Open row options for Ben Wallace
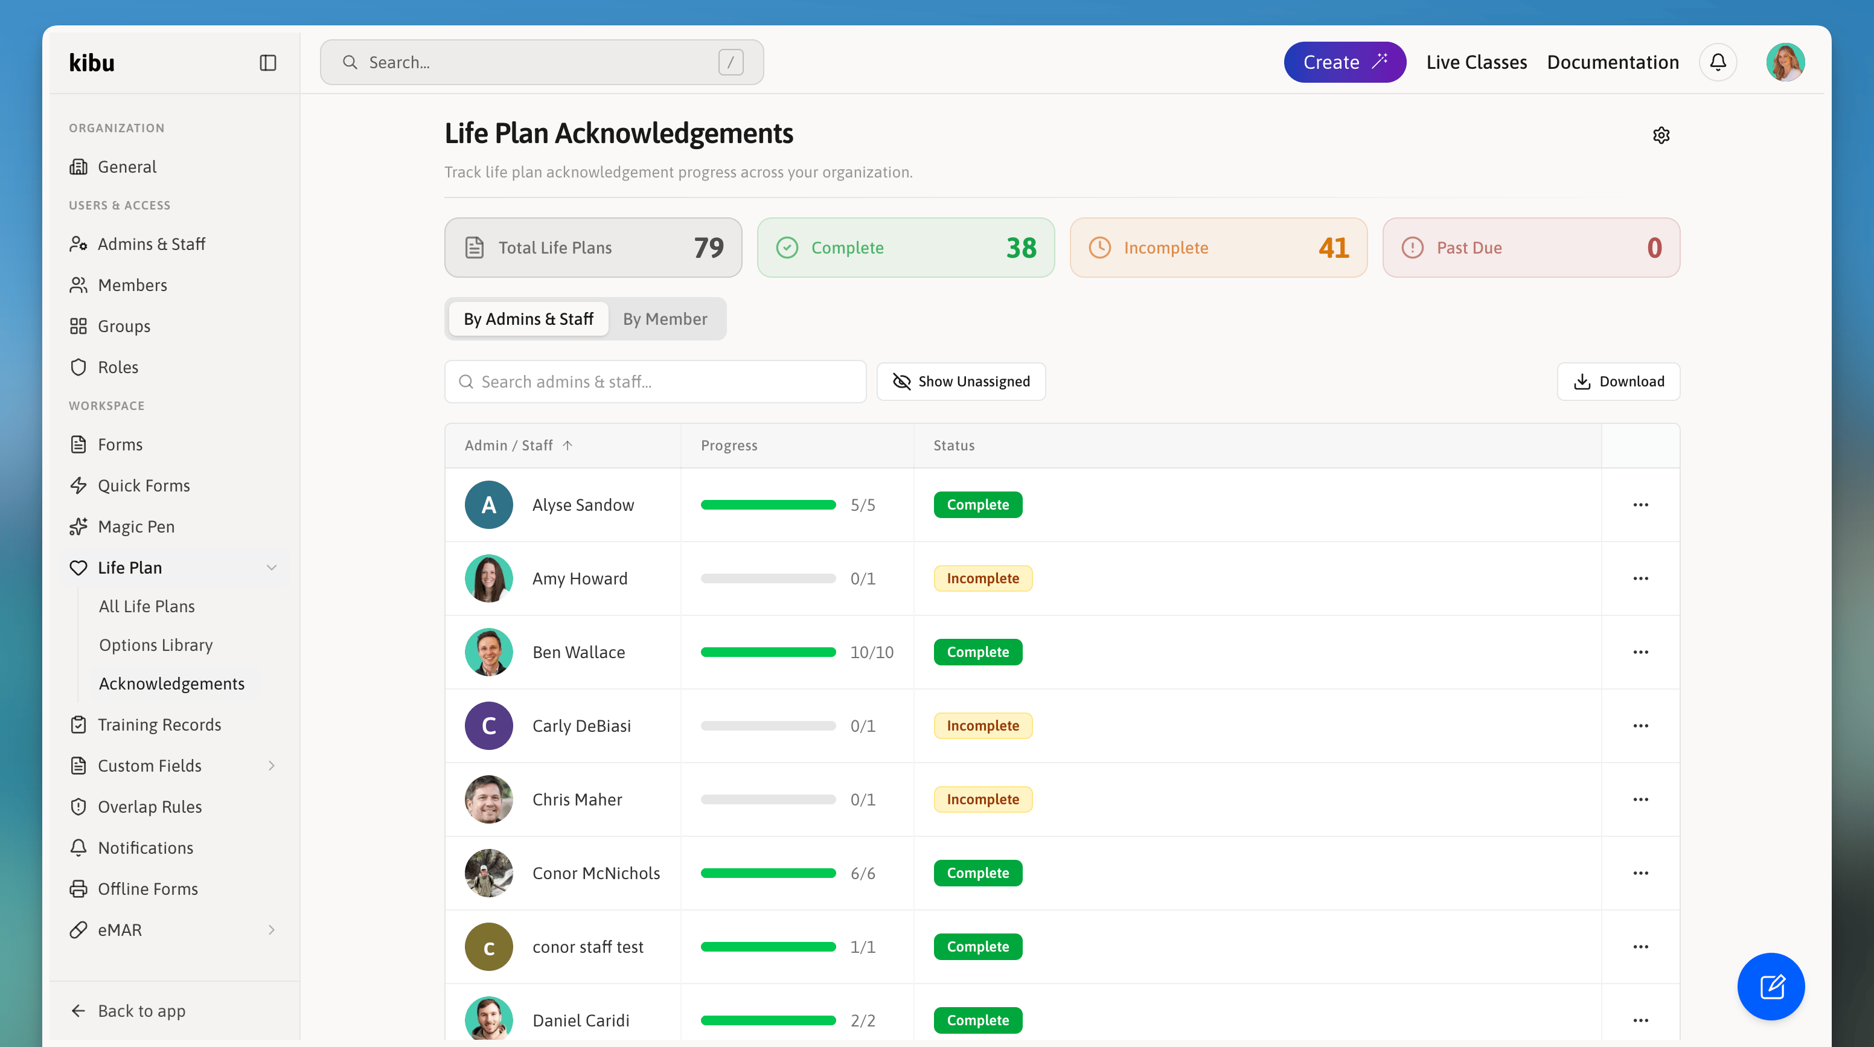The image size is (1874, 1047). point(1640,652)
